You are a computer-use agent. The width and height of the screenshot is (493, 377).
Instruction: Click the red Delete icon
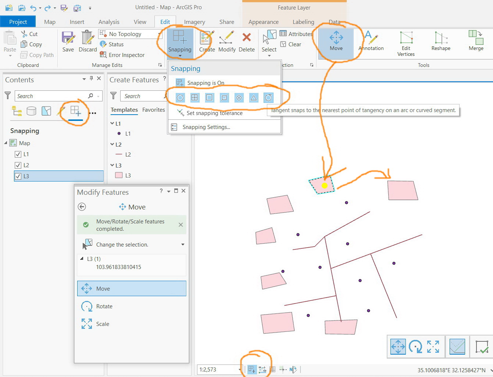click(247, 41)
